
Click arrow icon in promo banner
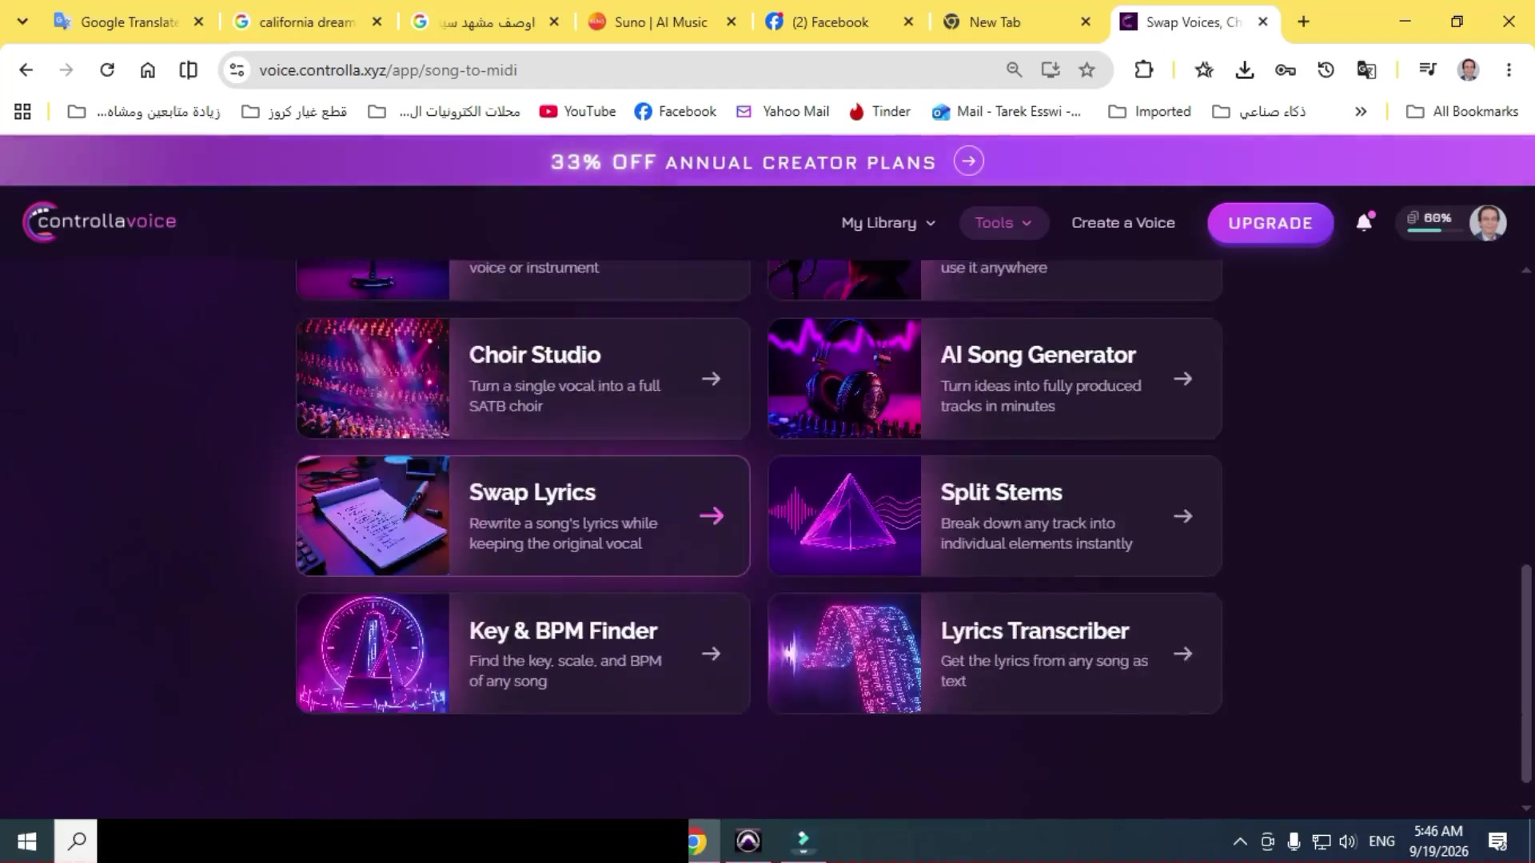[968, 161]
